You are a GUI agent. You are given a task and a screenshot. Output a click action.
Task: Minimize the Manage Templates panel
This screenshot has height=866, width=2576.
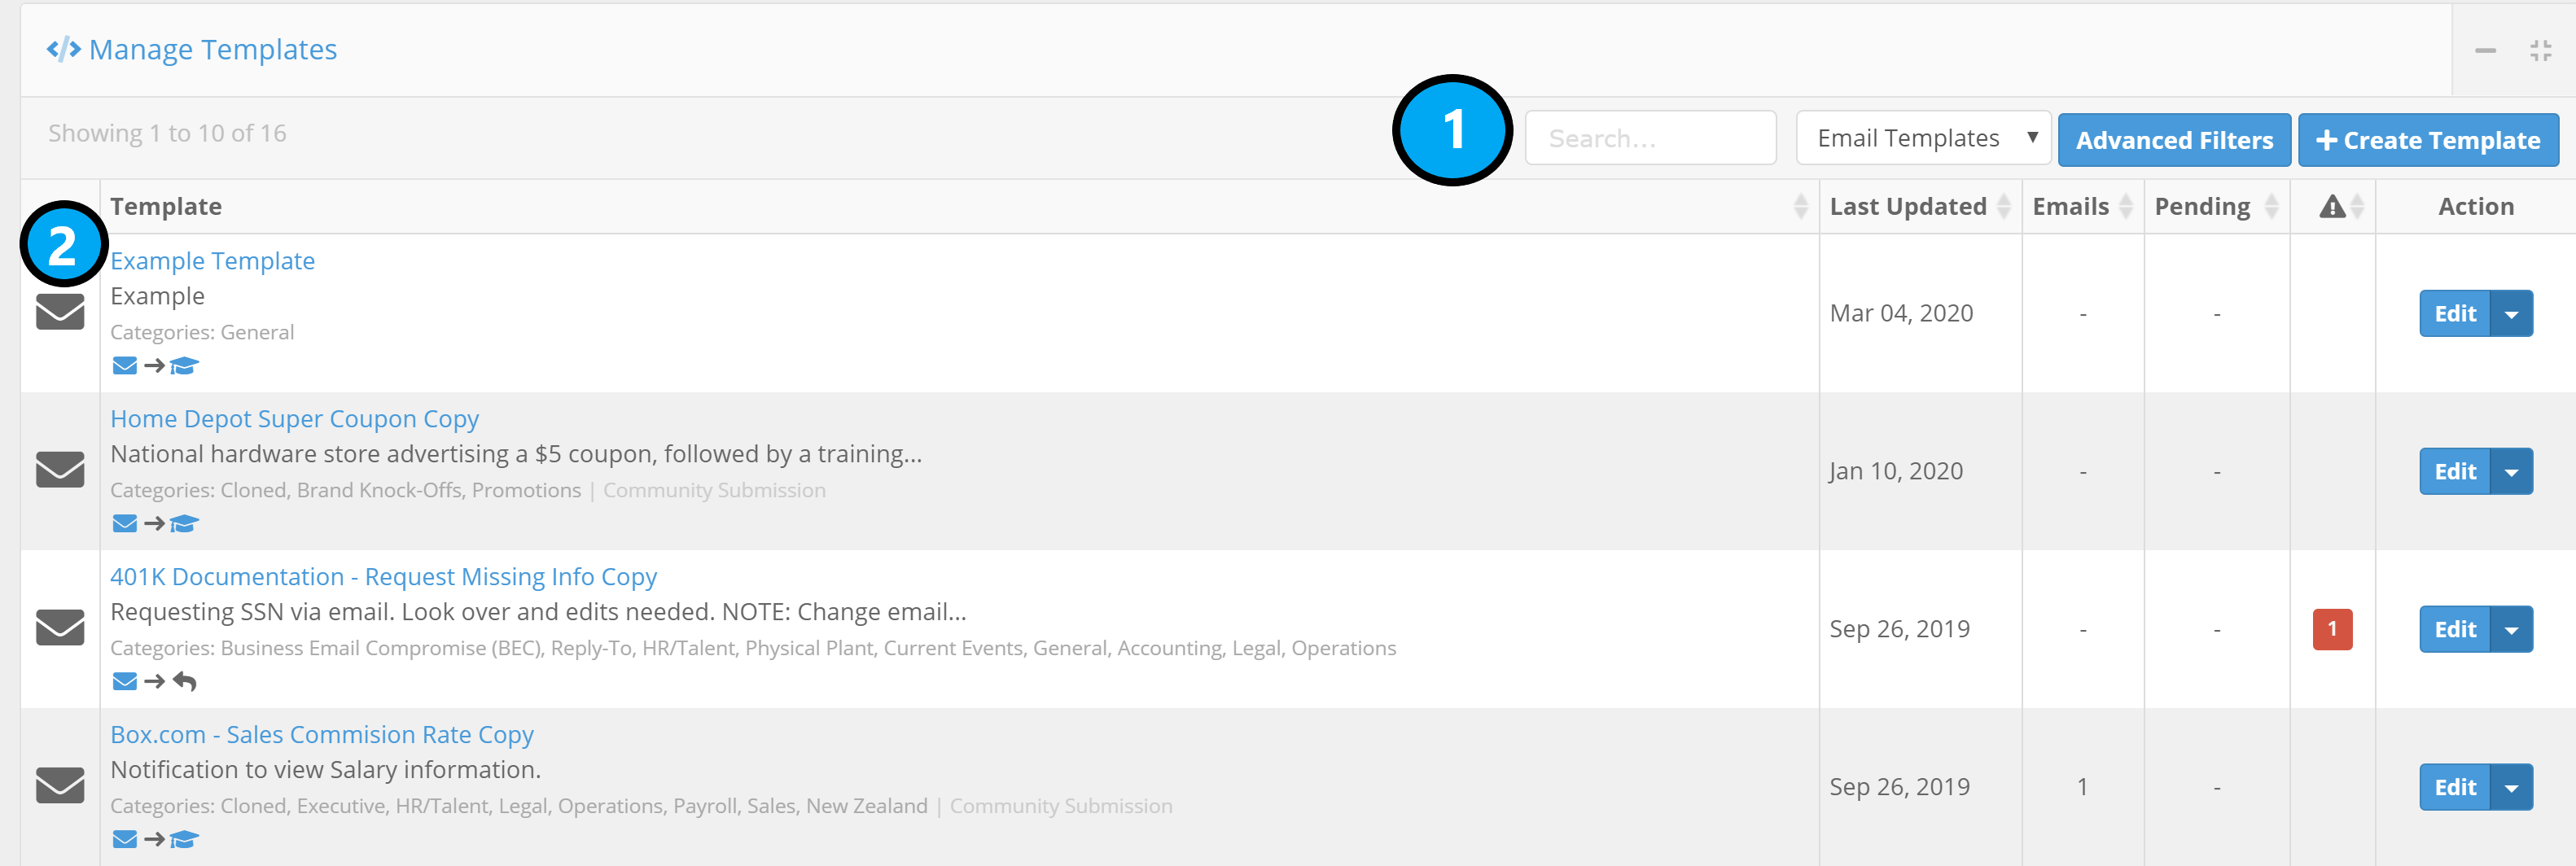point(2485,50)
